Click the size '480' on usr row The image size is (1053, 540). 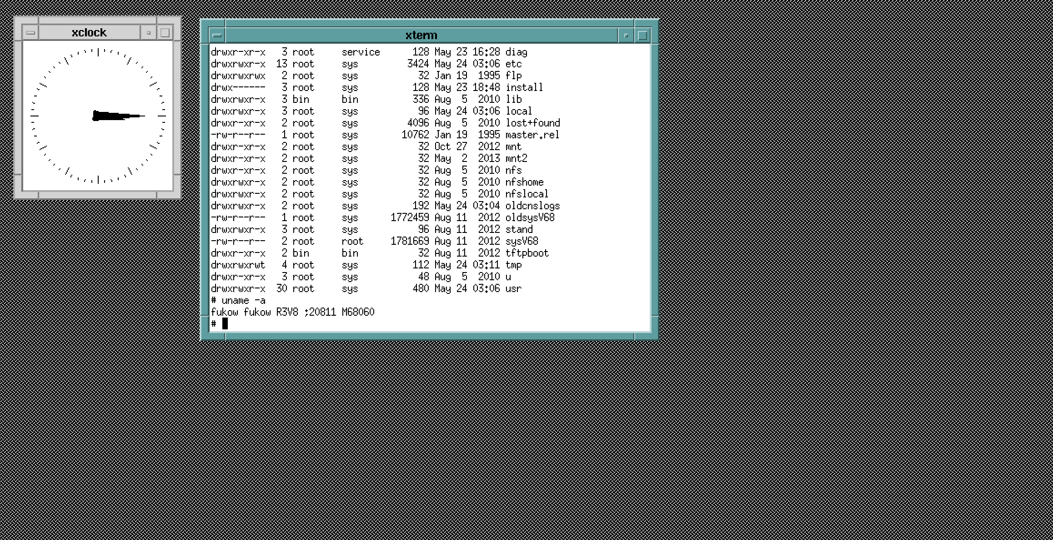click(421, 288)
